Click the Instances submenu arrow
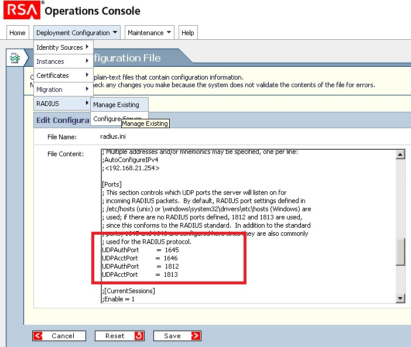The height and width of the screenshot is (347, 411). 87,61
